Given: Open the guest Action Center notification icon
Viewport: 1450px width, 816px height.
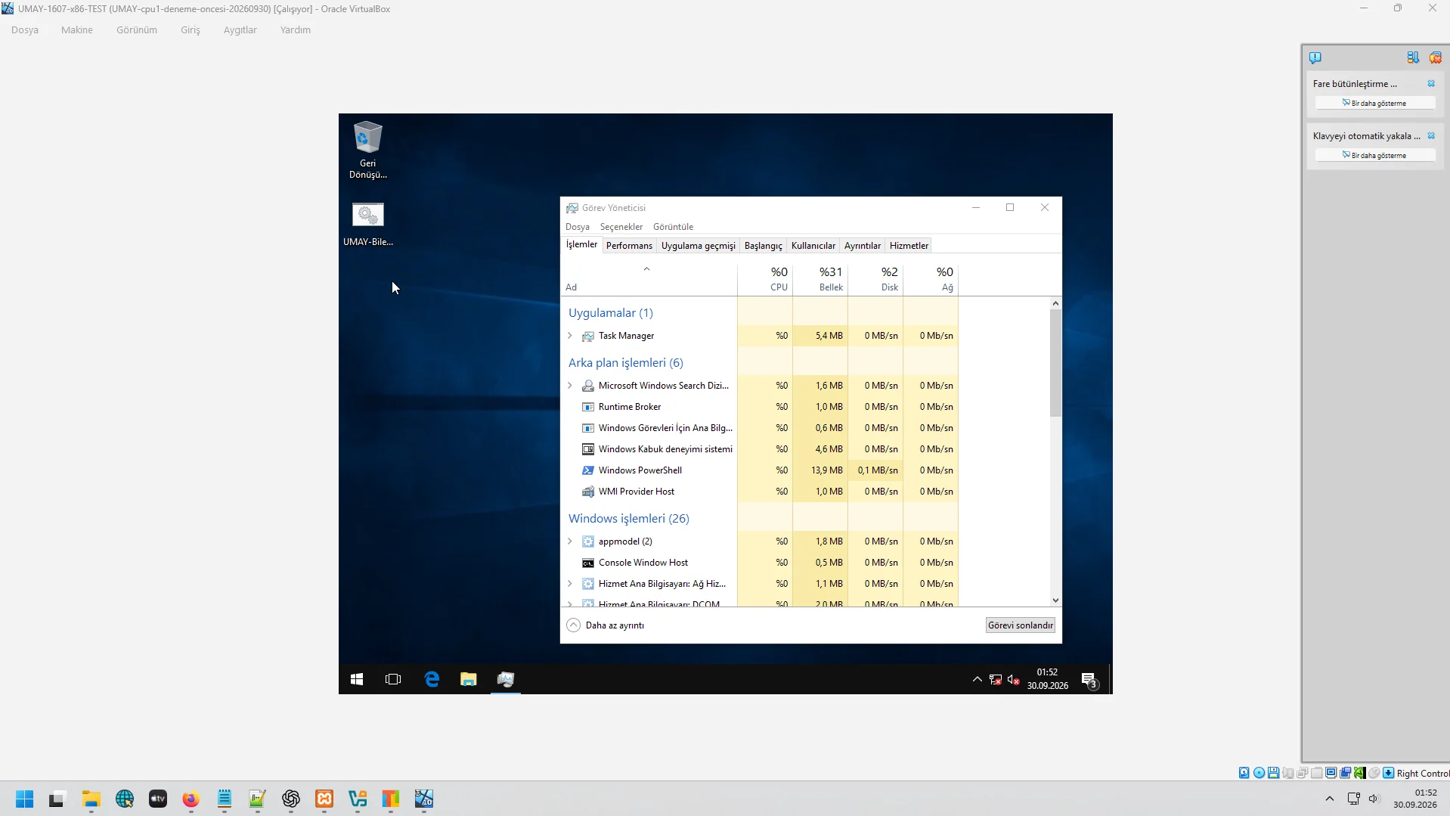Looking at the screenshot, I should (1089, 679).
